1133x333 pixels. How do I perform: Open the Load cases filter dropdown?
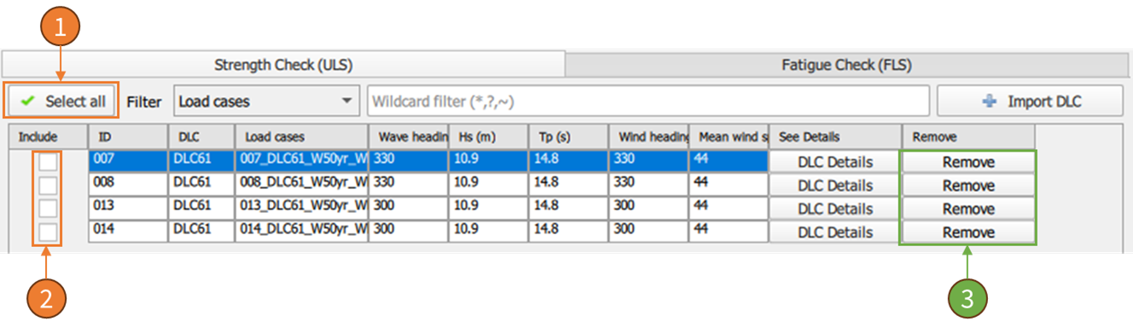[266, 101]
